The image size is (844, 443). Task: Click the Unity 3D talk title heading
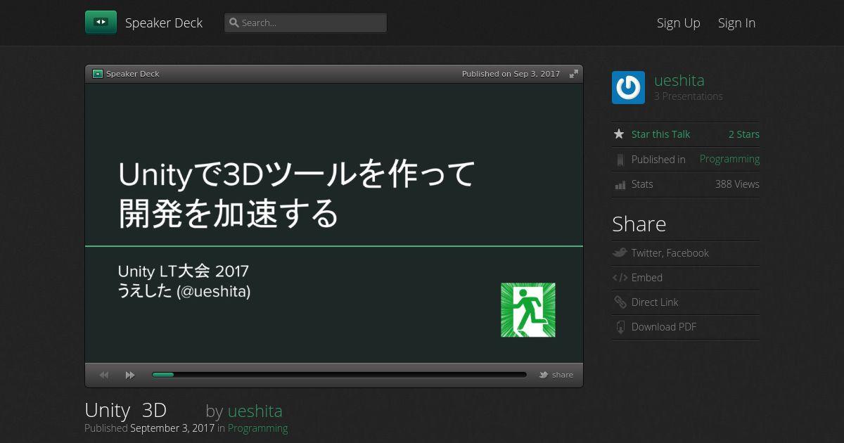[126, 411]
